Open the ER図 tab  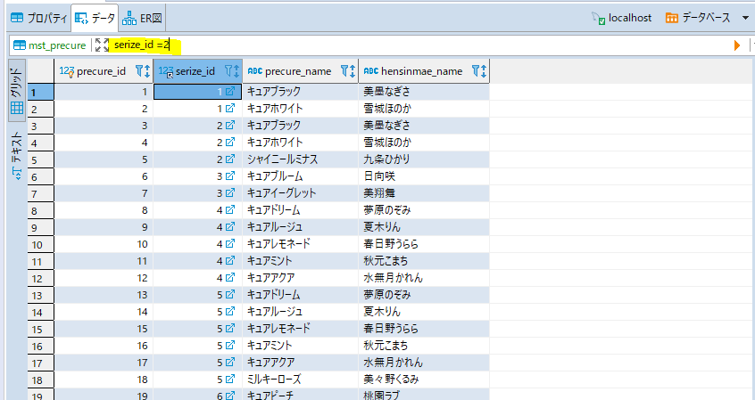coord(142,19)
